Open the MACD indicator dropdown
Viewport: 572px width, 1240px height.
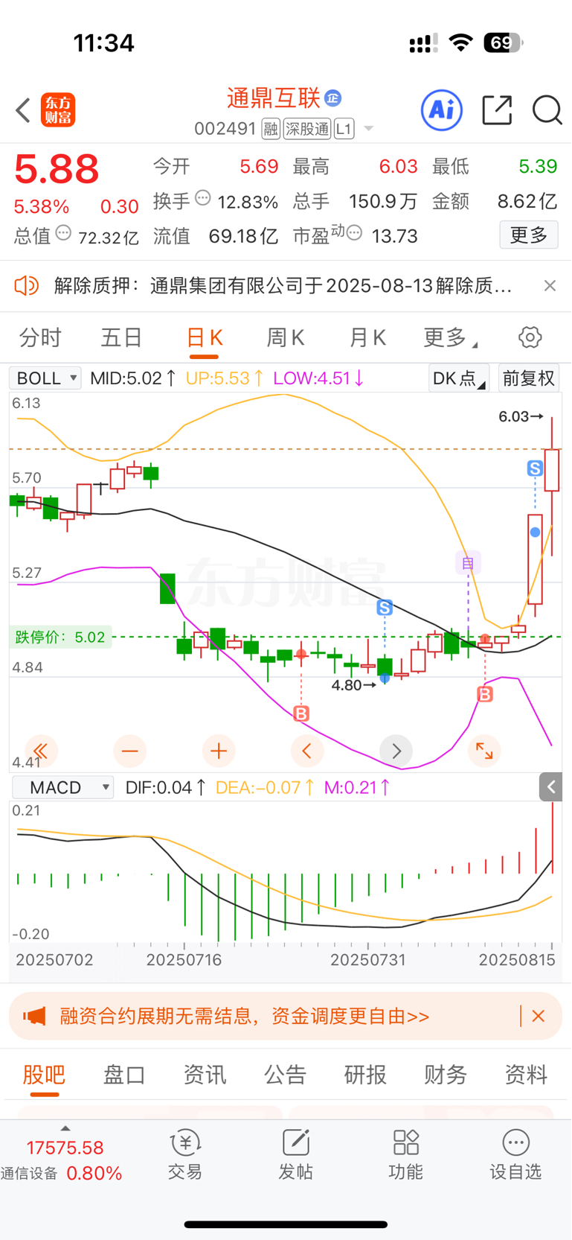(62, 787)
